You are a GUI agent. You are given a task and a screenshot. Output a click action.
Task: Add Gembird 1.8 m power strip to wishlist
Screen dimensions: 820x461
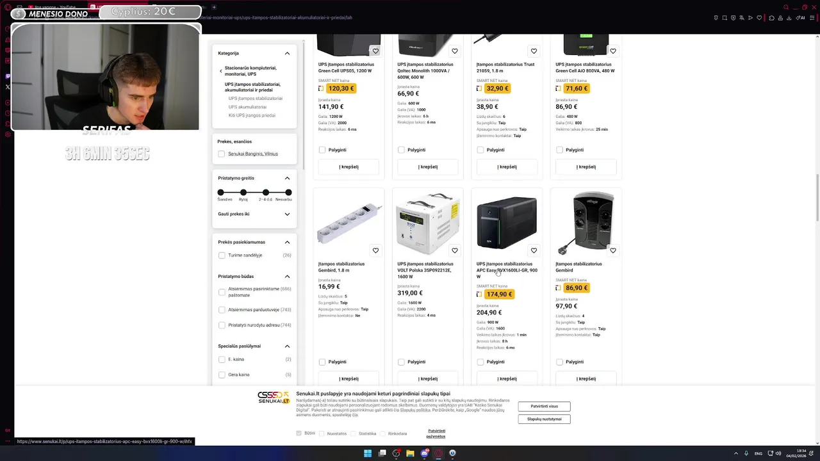point(375,250)
